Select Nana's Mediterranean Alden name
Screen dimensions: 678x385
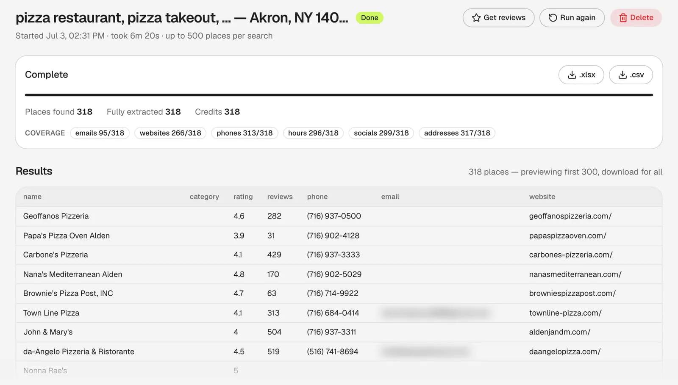coord(72,274)
